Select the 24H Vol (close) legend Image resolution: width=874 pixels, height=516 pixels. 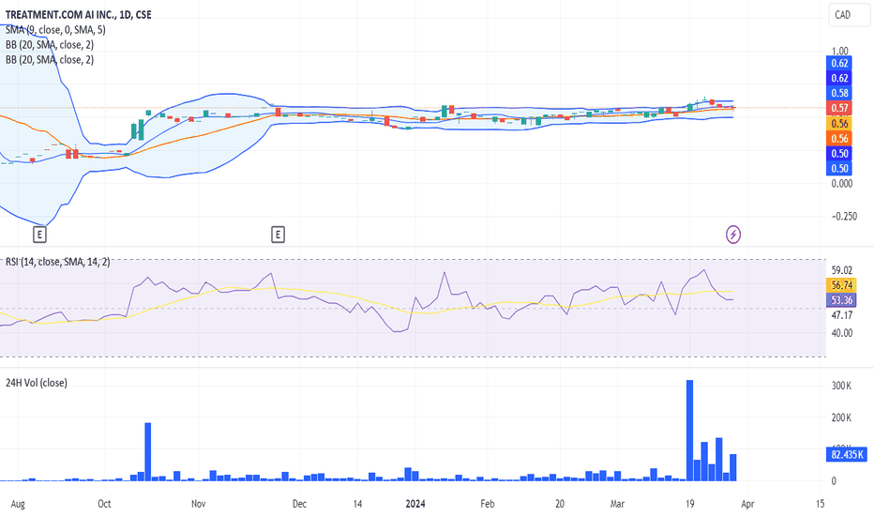[37, 383]
